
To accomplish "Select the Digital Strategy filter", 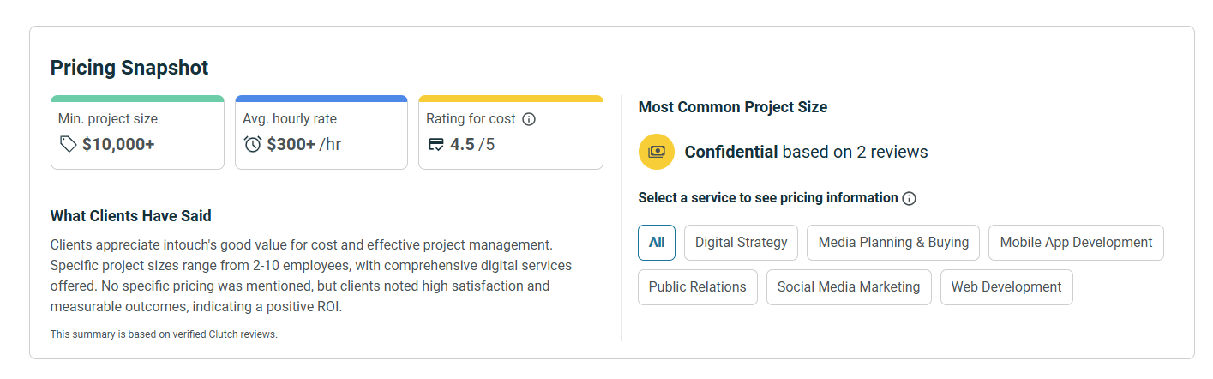I will click(741, 243).
